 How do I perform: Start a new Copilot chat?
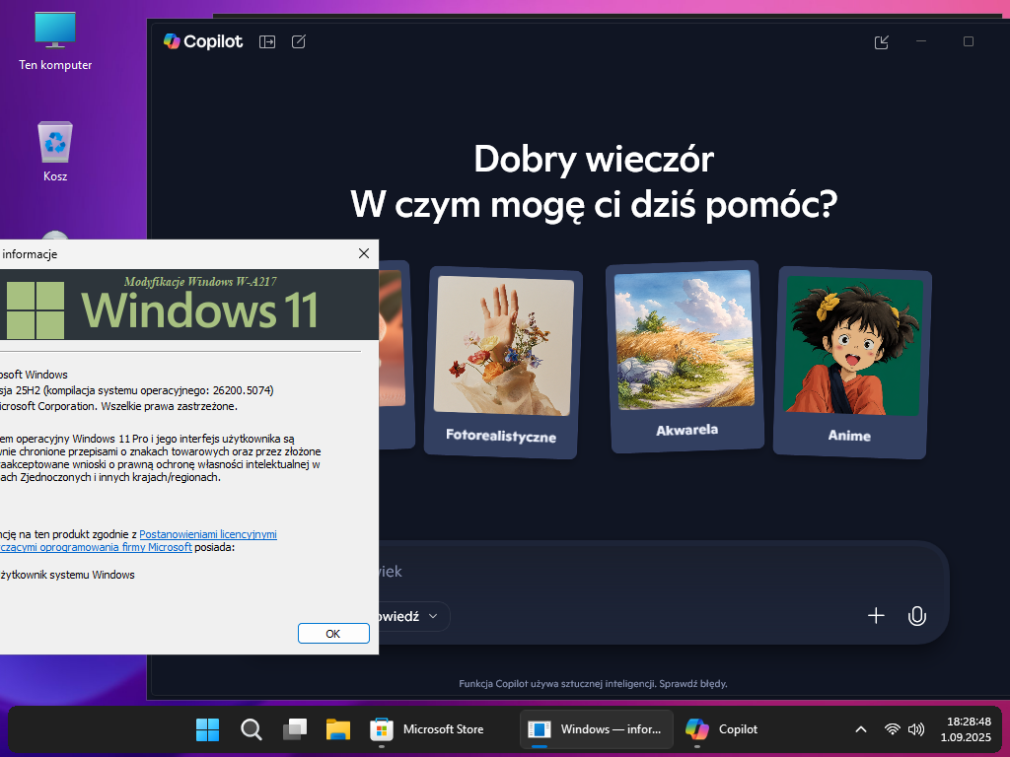tap(299, 41)
